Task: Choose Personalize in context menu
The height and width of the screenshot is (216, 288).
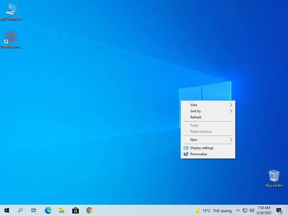Action: pyautogui.click(x=208, y=154)
